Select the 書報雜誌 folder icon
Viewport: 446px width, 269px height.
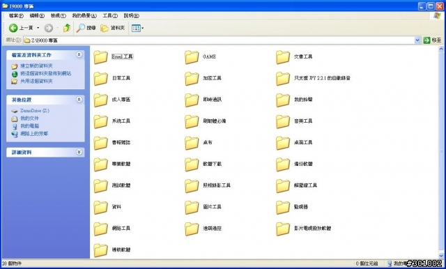coord(100,143)
